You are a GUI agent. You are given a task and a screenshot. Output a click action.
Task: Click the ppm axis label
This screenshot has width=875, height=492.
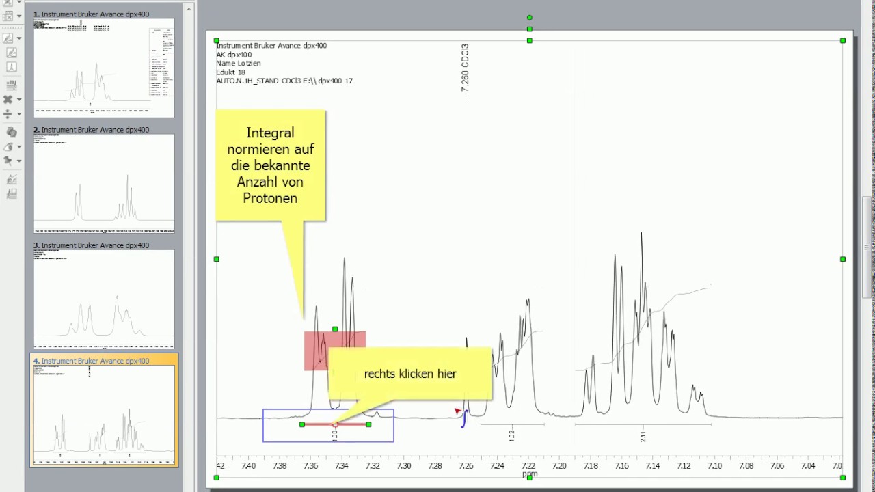pos(530,474)
